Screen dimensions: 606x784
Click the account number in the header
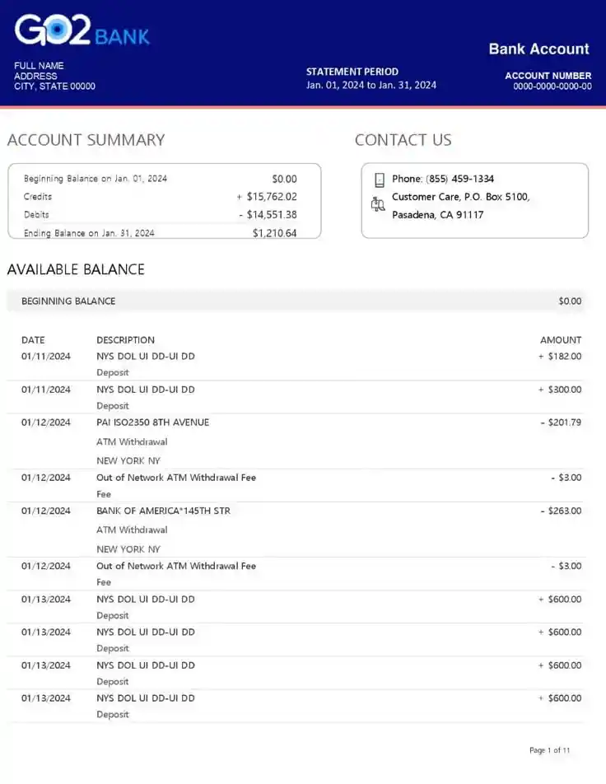[x=552, y=86]
